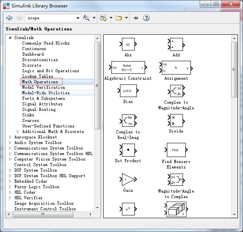Select the e^u math function block
Viewport: 243px width, 232px height.
(128, 209)
